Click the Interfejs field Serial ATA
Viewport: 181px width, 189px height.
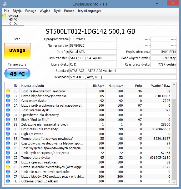coord(93,52)
